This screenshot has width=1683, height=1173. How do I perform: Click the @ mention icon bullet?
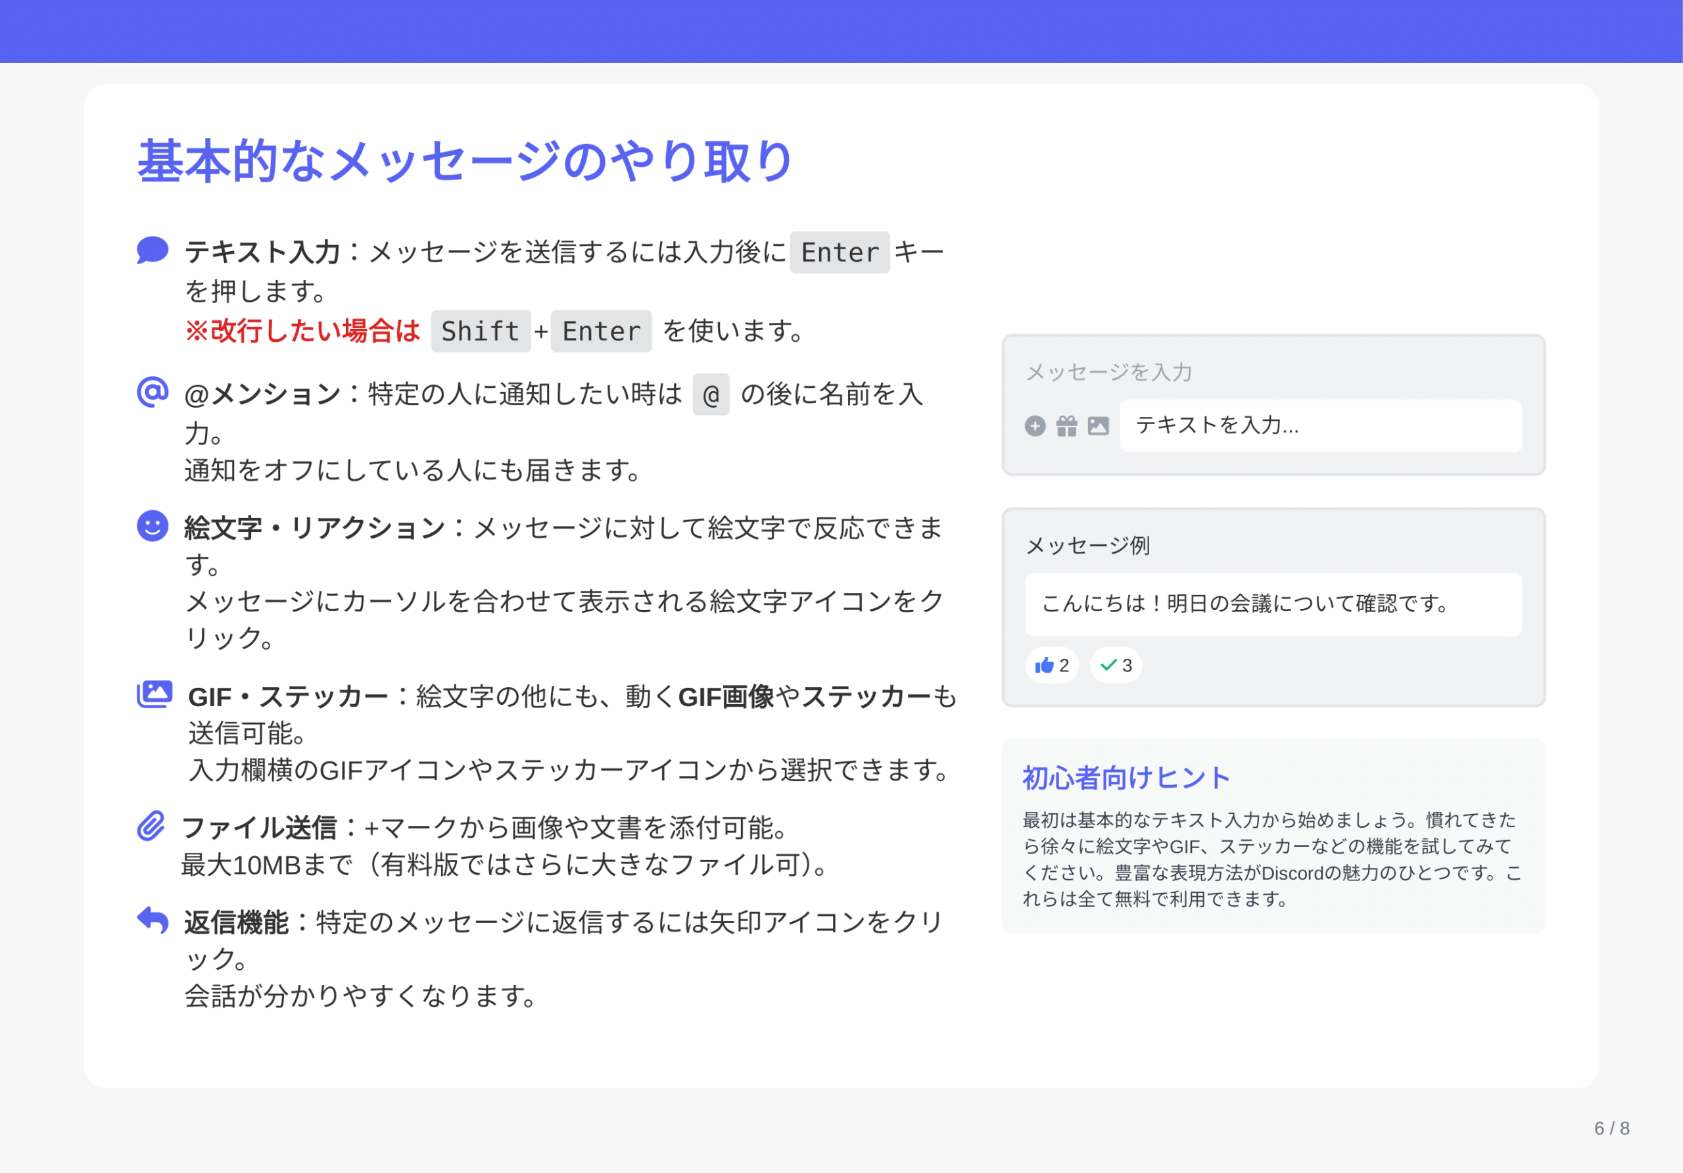153,393
